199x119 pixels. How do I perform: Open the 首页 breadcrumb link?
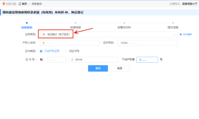(24, 4)
